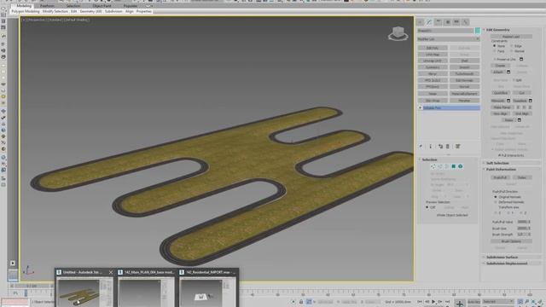
Task: Open the Modify command panel tab icon
Action: 429,22
